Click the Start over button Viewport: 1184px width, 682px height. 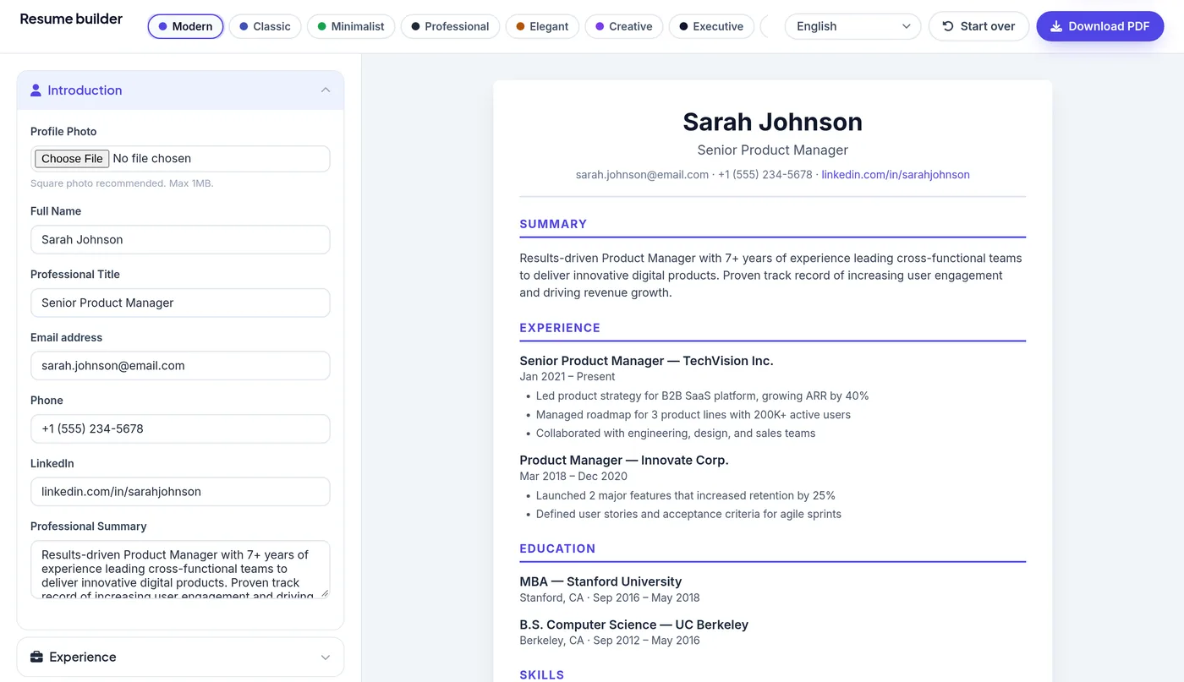978,26
